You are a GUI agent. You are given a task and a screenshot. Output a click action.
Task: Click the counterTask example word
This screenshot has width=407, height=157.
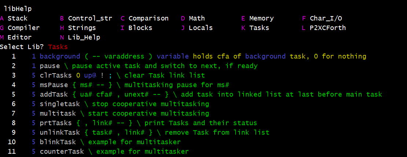point(62,152)
